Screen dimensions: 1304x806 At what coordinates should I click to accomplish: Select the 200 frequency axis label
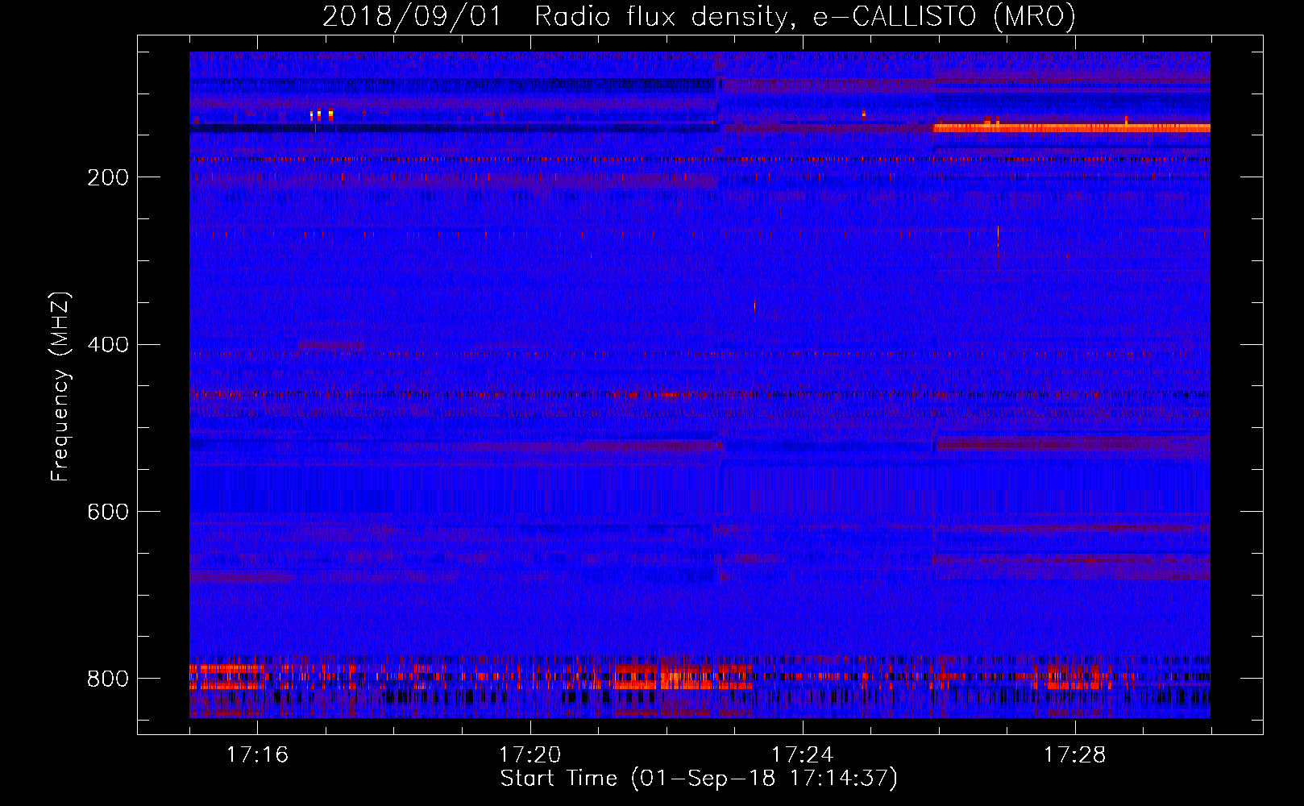(x=107, y=177)
